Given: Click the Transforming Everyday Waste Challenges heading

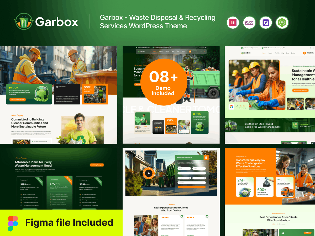Looking at the screenshot, I should point(250,163).
